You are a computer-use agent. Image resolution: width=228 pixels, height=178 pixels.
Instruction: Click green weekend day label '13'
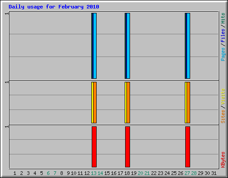tap(94, 173)
